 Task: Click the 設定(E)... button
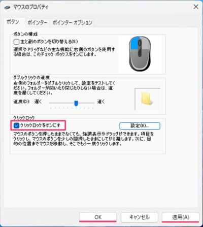[140, 126]
